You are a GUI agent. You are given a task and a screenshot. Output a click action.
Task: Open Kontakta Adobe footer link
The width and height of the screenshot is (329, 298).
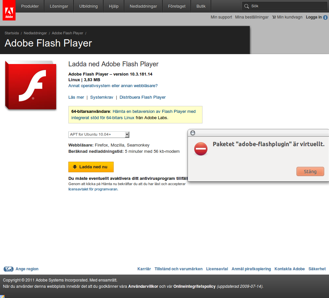click(x=290, y=269)
